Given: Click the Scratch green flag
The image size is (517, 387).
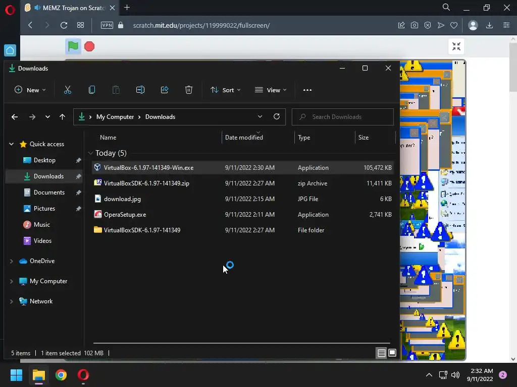Looking at the screenshot, I should coord(73,46).
